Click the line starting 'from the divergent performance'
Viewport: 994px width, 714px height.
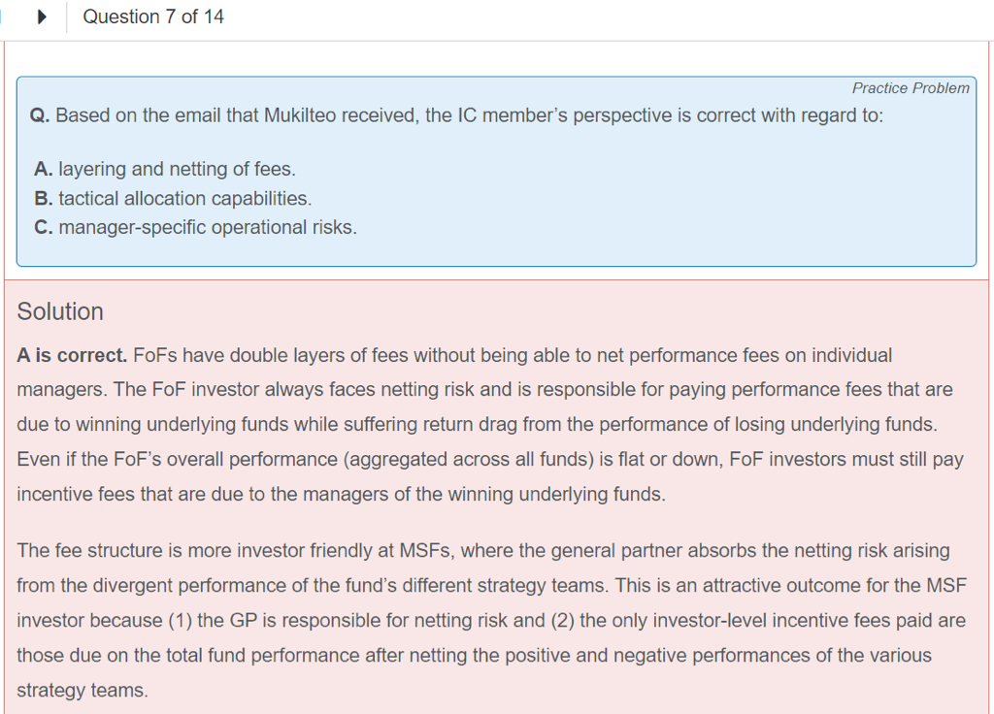[x=491, y=586]
